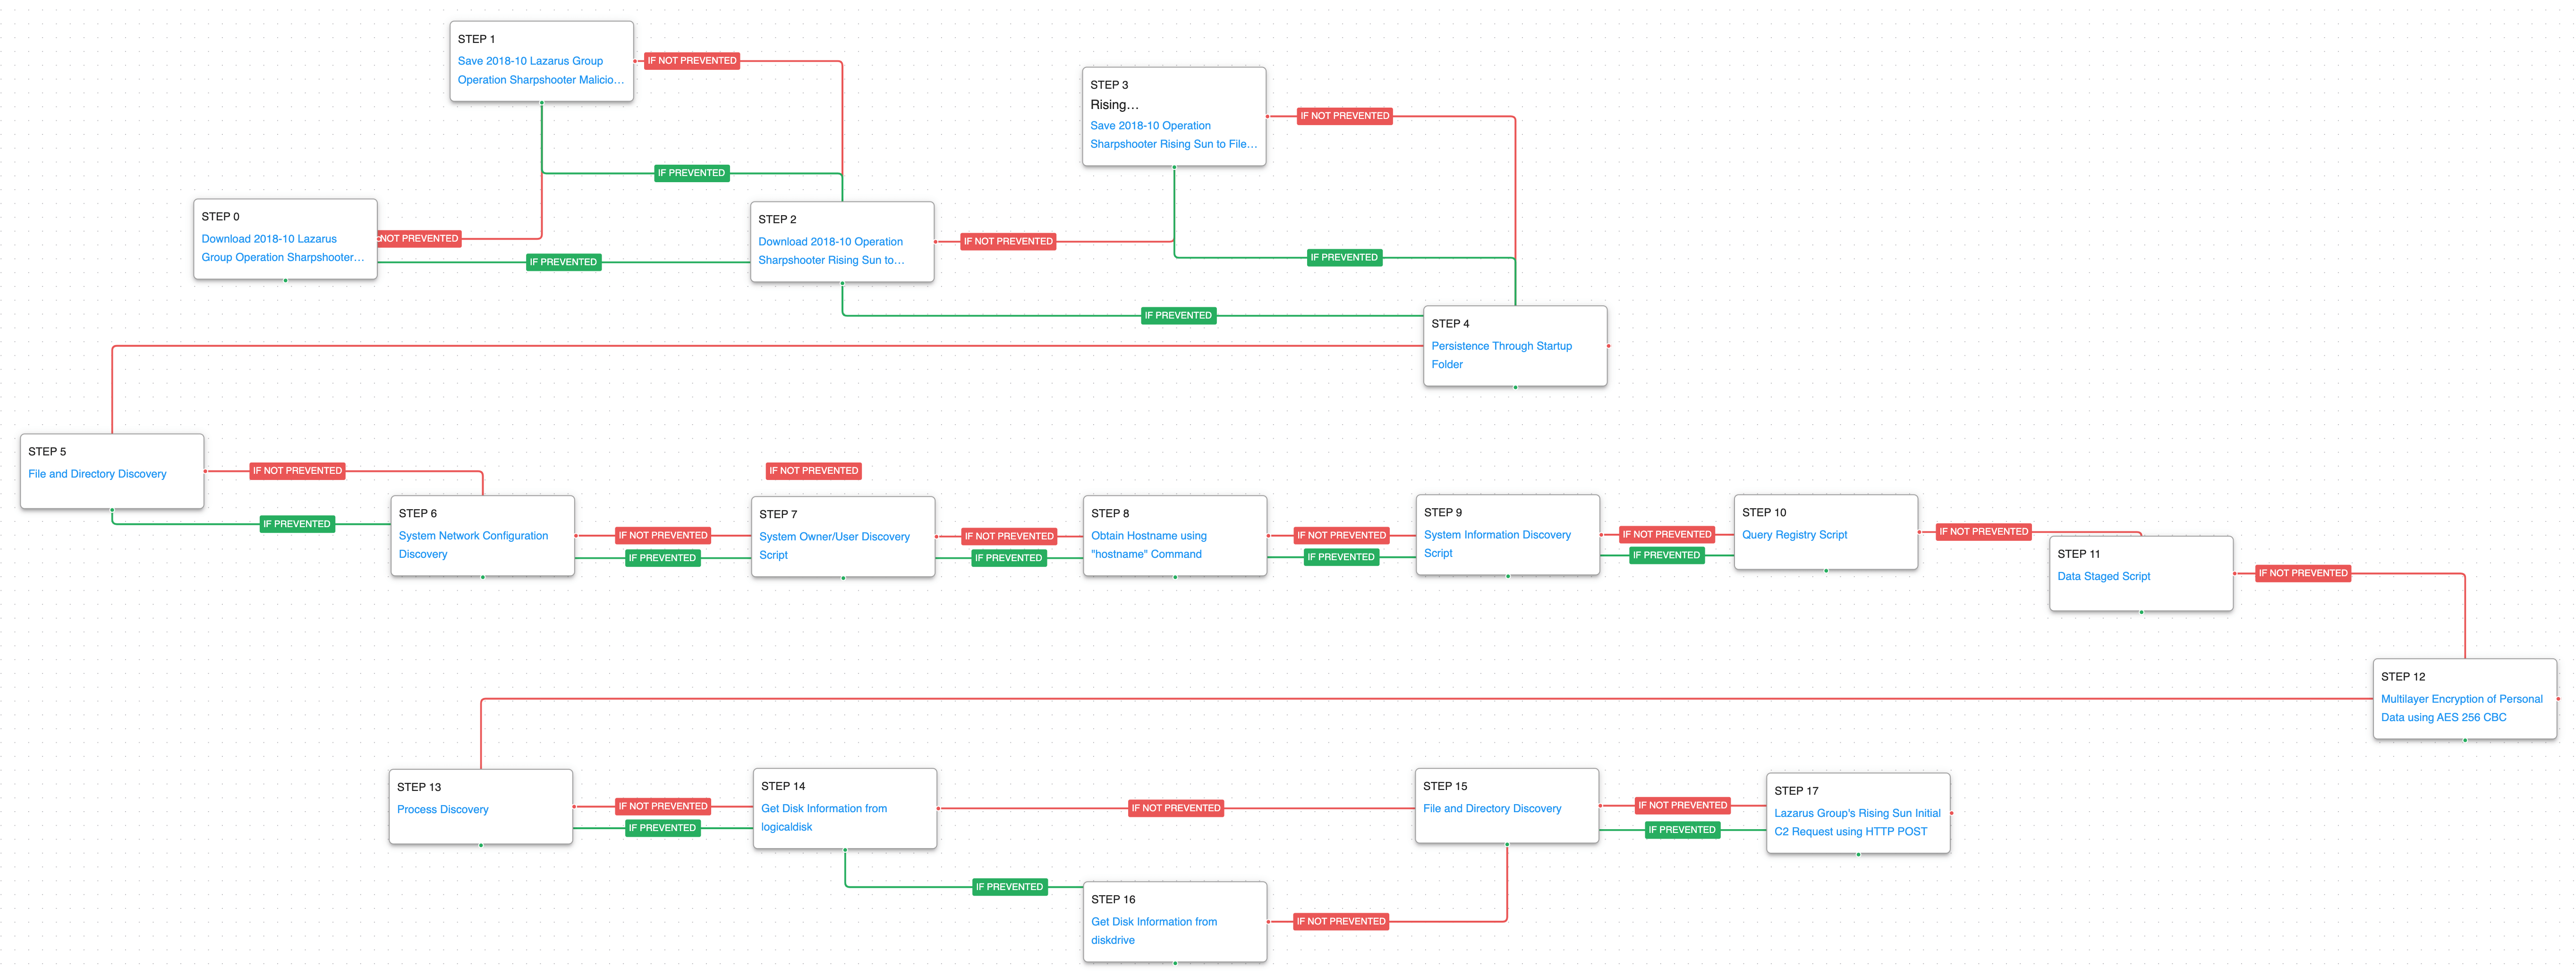
Task: Open Process Discovery link in Step 13
Action: (442, 810)
